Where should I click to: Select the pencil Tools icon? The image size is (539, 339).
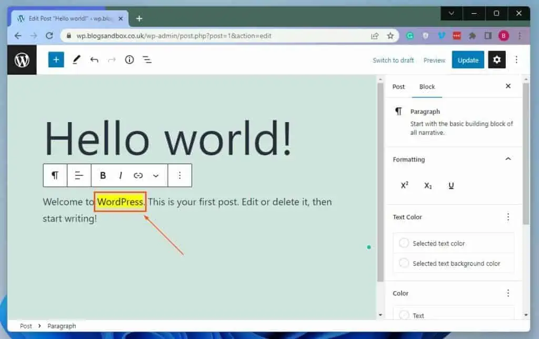[76, 59]
